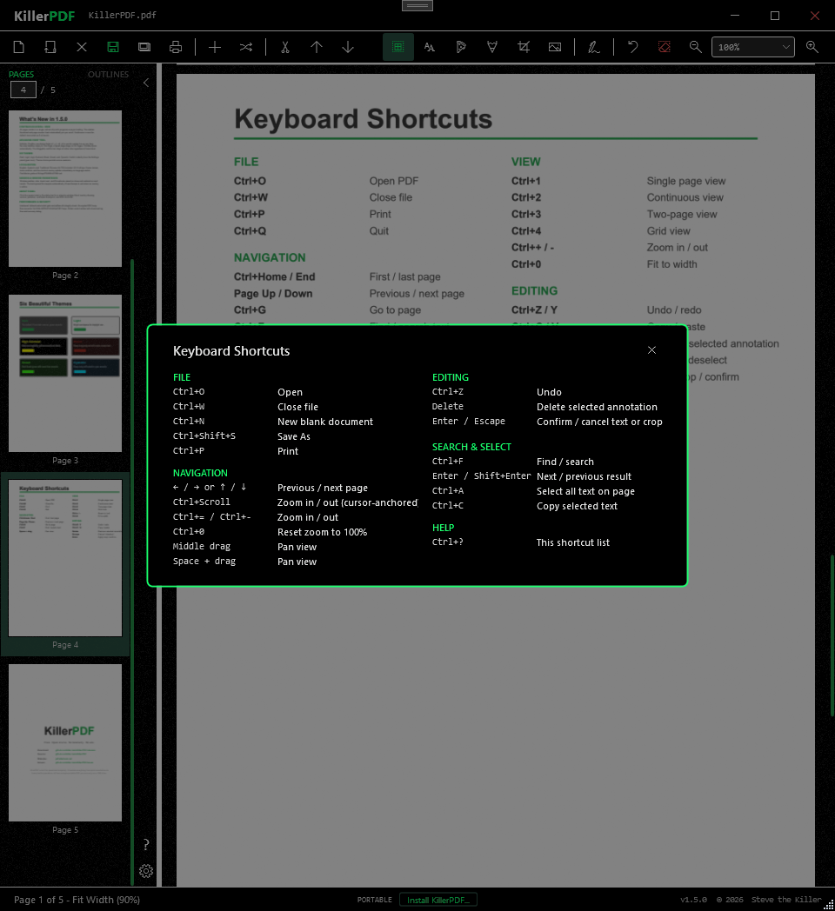The height and width of the screenshot is (911, 835).
Task: Select the pen nib drawing tool icon
Action: pyautogui.click(x=492, y=47)
